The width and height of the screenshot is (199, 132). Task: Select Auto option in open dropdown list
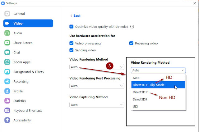point(158,78)
